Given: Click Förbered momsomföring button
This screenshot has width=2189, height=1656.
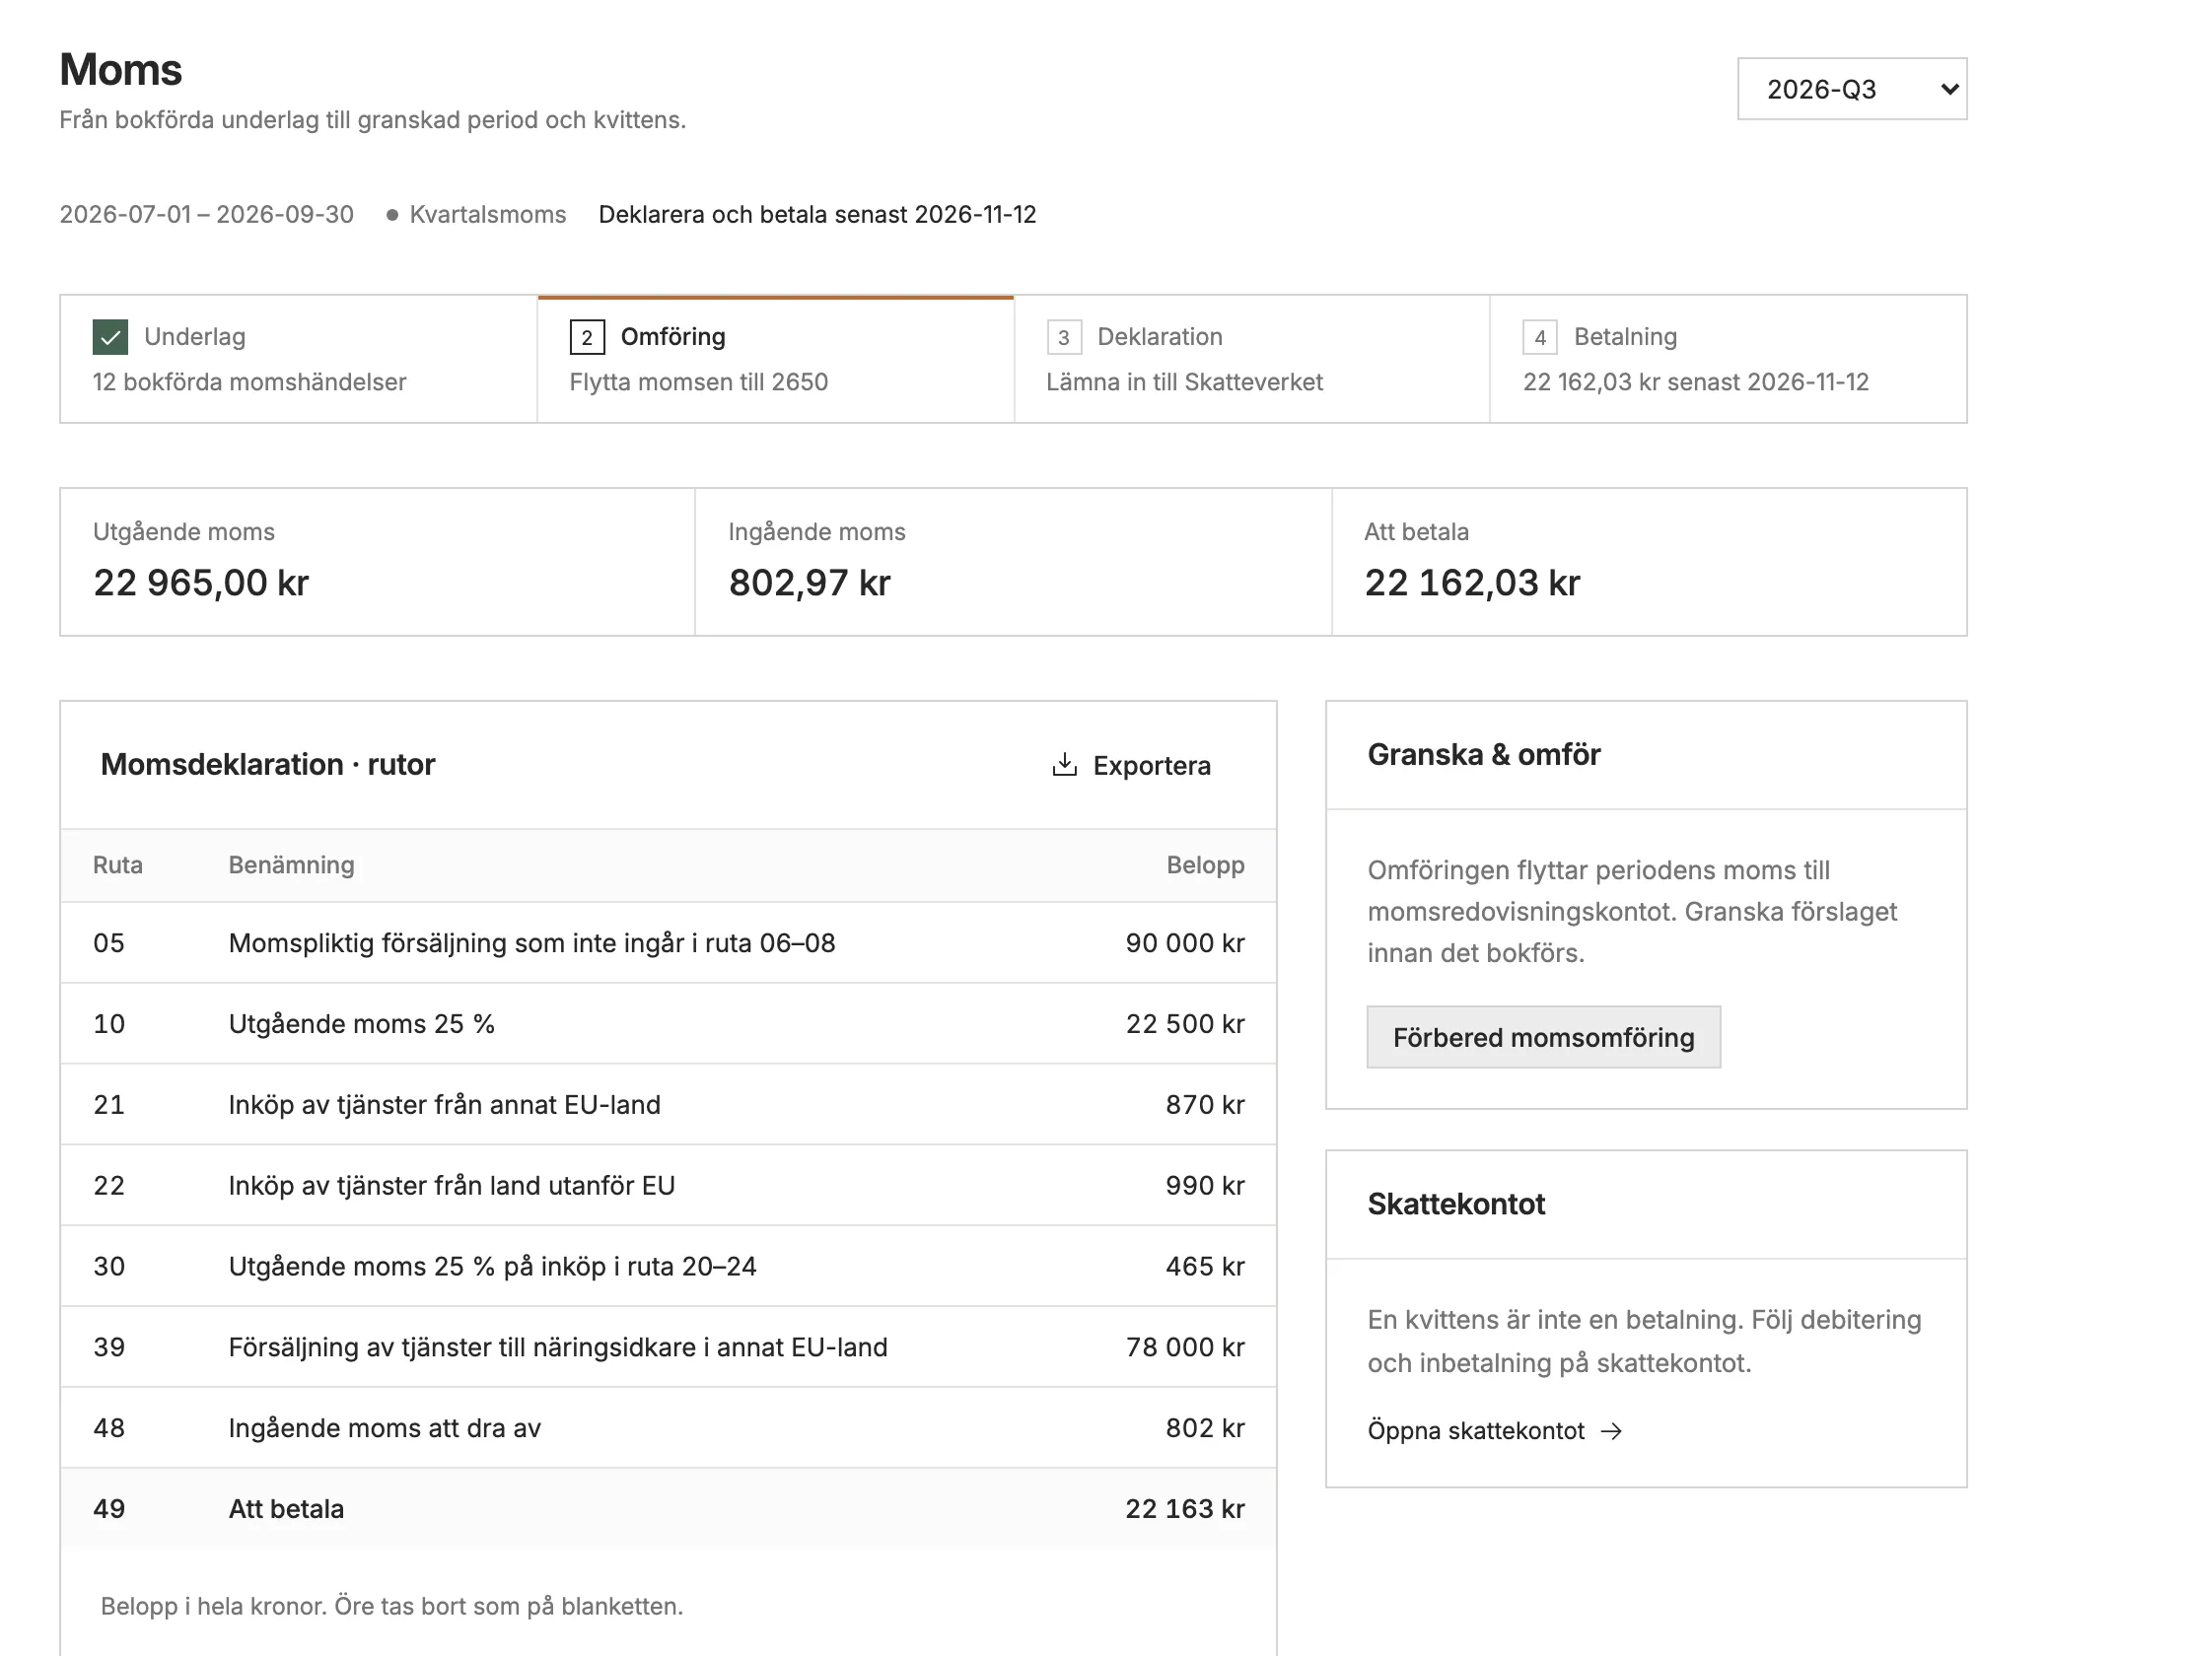Looking at the screenshot, I should (x=1544, y=1037).
